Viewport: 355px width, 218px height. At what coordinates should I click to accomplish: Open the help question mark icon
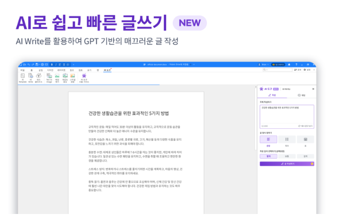pos(296,64)
